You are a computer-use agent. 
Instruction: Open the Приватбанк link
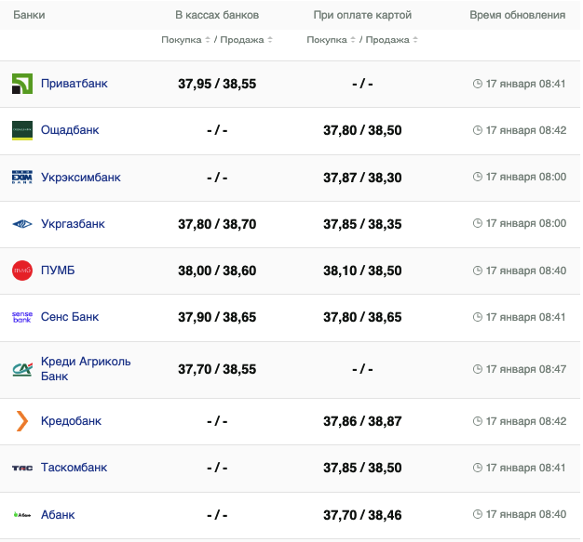click(75, 84)
